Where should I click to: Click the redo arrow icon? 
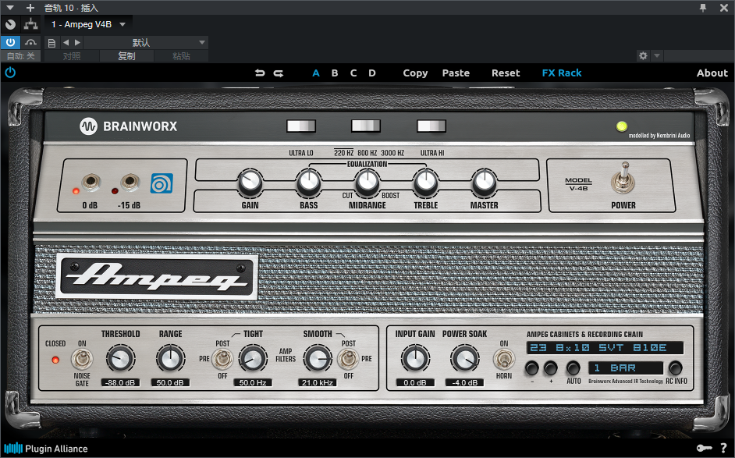click(279, 73)
